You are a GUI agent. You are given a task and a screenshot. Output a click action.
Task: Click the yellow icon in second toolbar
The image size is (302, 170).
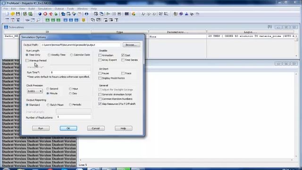(x=84, y=20)
